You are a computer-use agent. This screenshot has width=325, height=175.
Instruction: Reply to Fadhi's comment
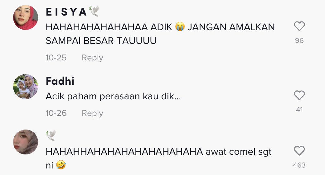pos(92,113)
